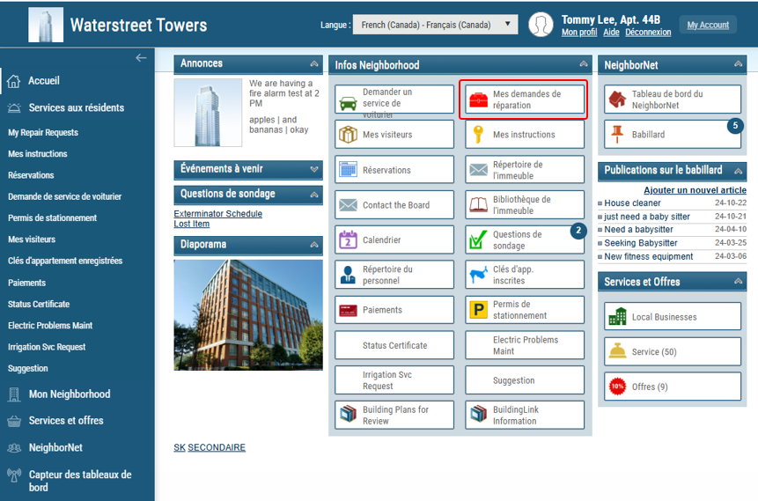Screen dimensions: 758x501
Task: Click the Répertoire de l'immeuble envelope icon
Action: [x=479, y=170]
